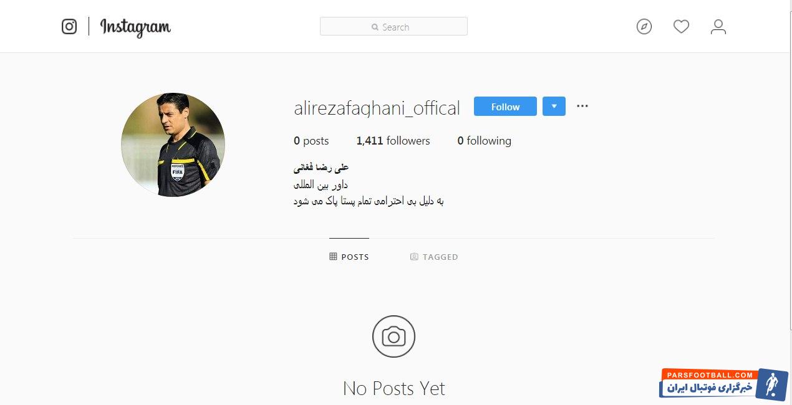Click the camera icon above No Posts Yet
The image size is (792, 405).
[x=394, y=336]
